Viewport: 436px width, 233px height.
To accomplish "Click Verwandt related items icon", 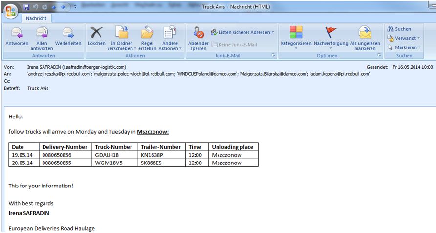I will click(x=391, y=38).
